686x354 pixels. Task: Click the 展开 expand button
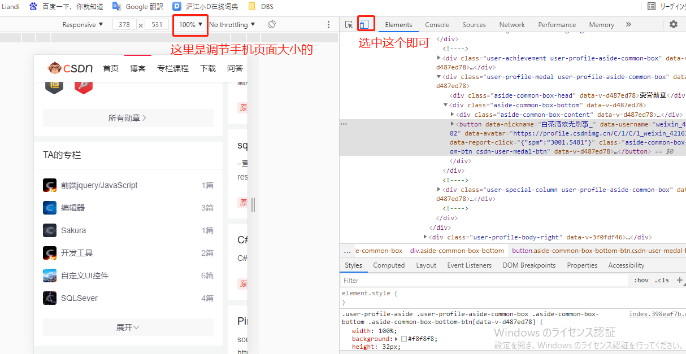128,327
